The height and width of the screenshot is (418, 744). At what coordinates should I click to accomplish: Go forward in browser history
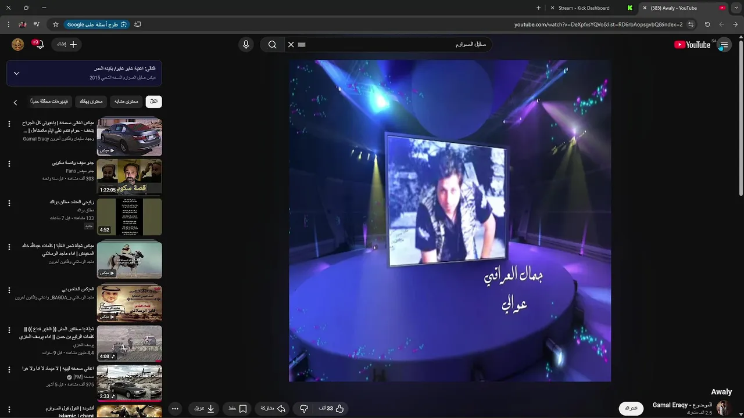721,24
